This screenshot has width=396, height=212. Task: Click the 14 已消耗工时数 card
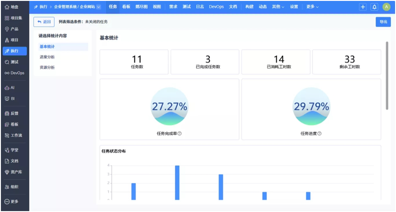pos(276,62)
